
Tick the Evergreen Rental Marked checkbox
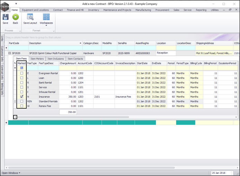(21, 74)
